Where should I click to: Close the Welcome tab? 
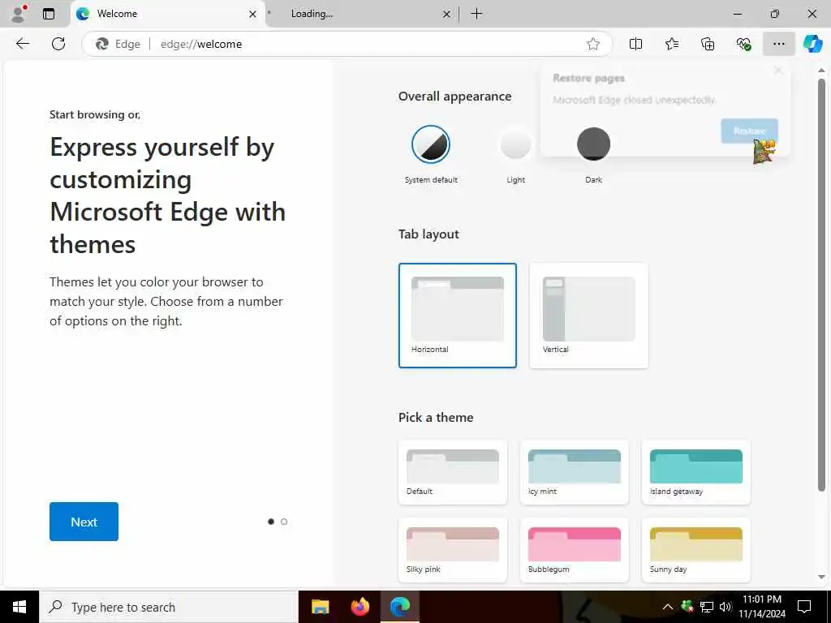pyautogui.click(x=253, y=14)
